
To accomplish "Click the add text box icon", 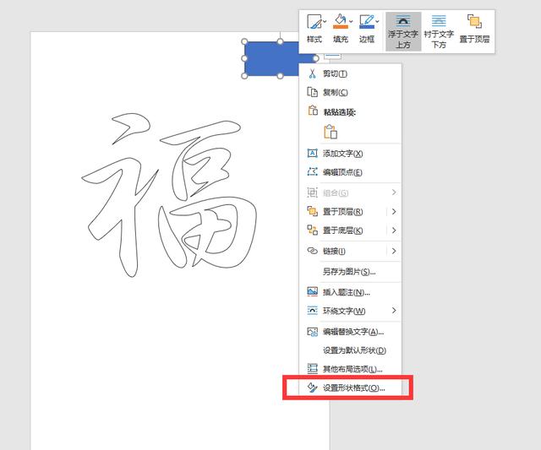I will (312, 153).
